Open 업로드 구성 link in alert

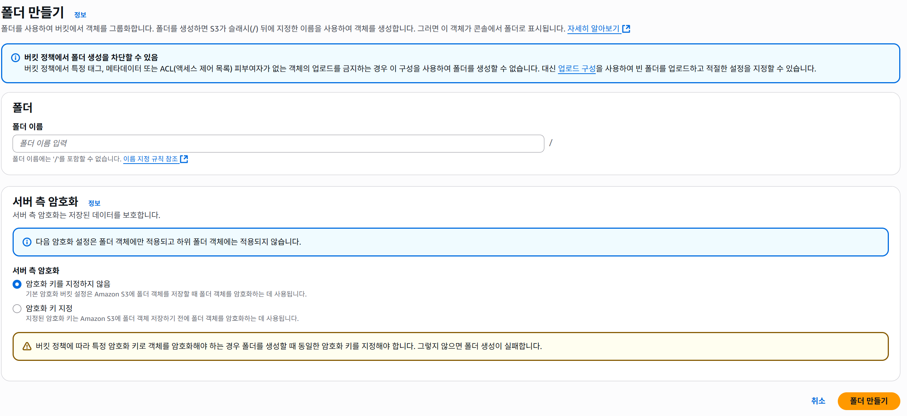point(577,68)
